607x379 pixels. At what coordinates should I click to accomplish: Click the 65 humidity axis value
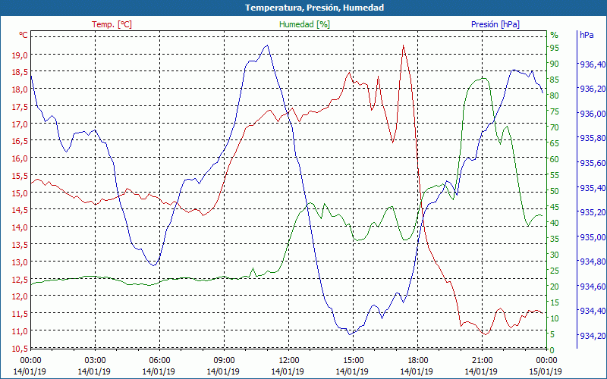pos(555,143)
